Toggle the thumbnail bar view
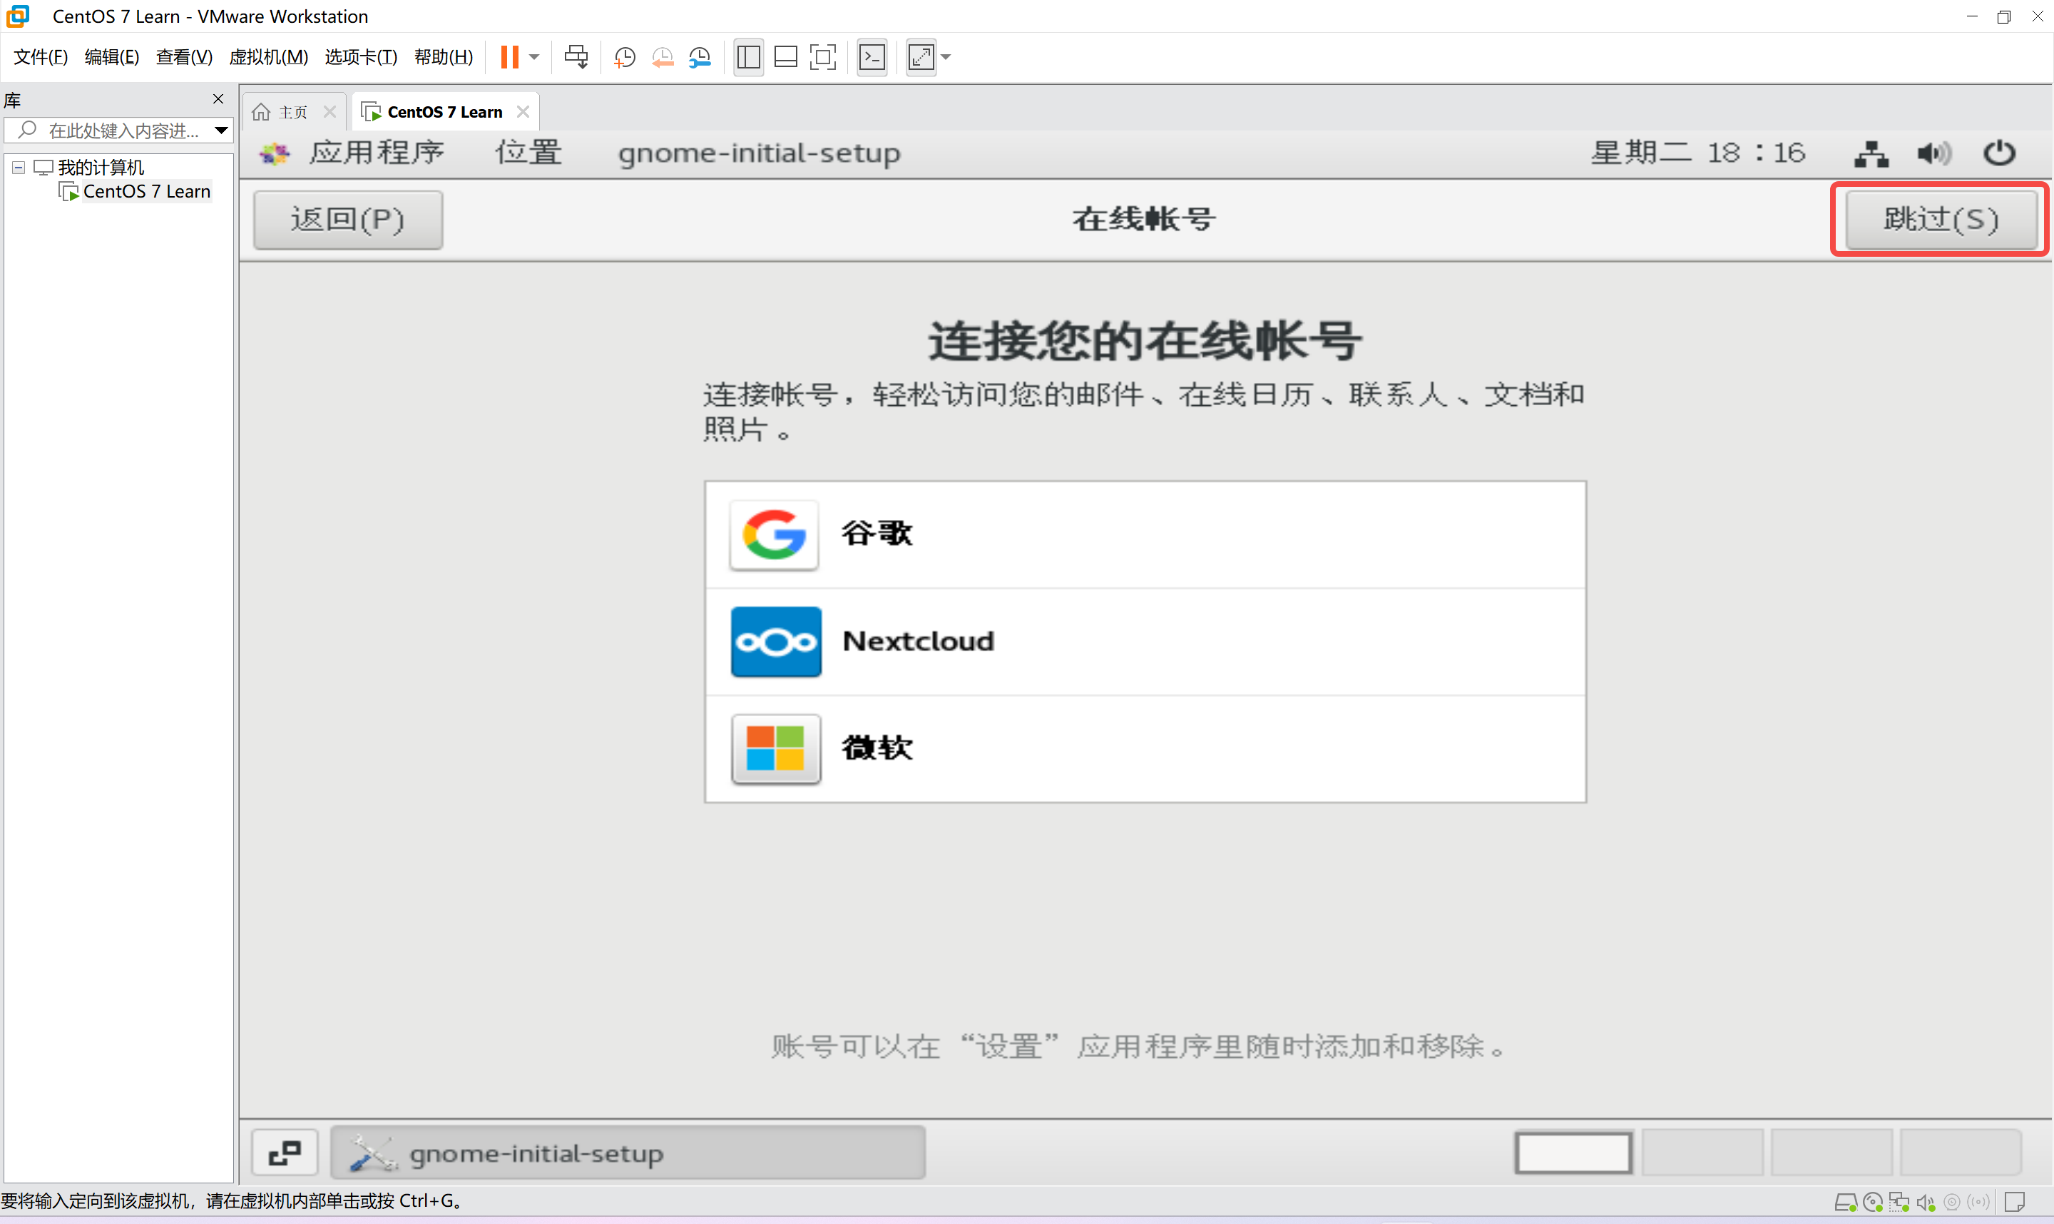Viewport: 2054px width, 1224px height. click(x=786, y=57)
